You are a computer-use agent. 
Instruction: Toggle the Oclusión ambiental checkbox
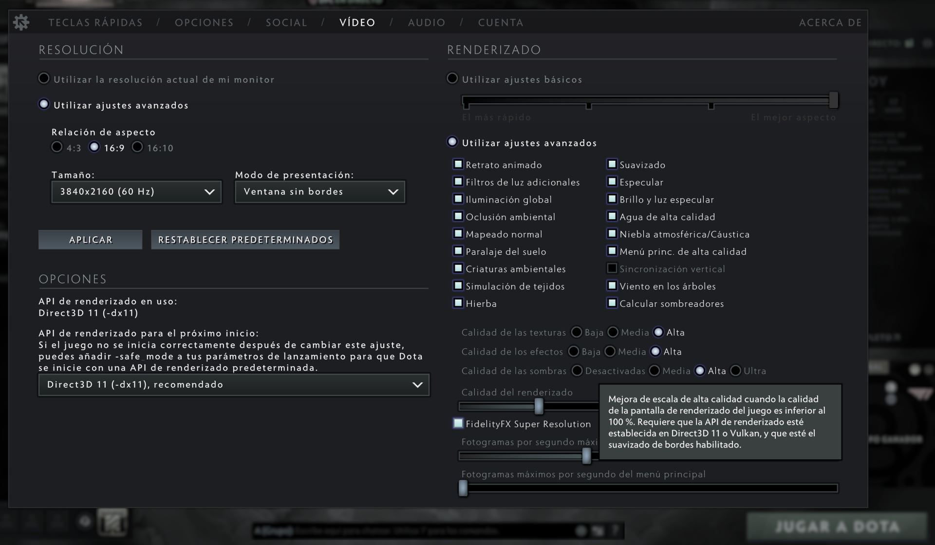(x=458, y=216)
